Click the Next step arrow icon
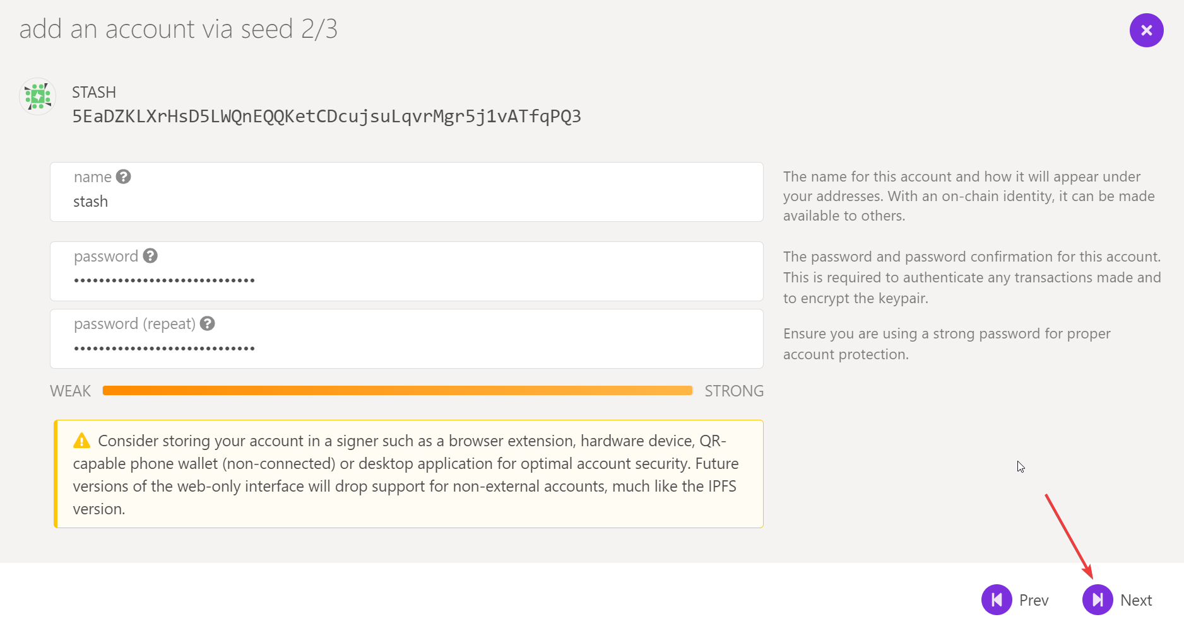The width and height of the screenshot is (1184, 629). [1098, 599]
